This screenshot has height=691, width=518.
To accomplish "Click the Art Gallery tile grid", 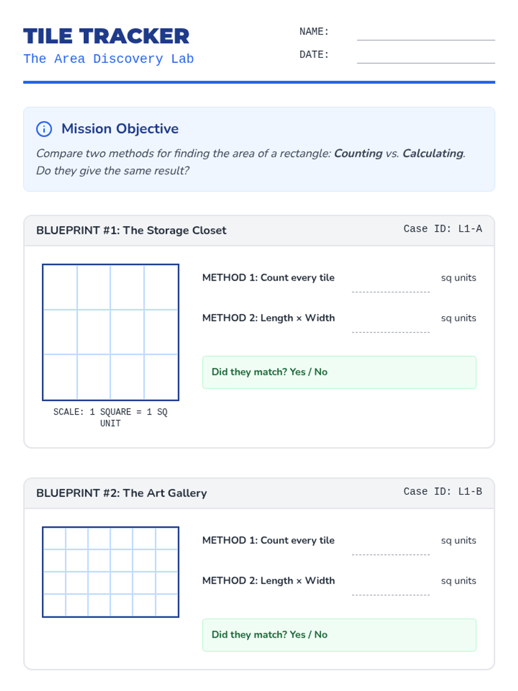I will [111, 572].
